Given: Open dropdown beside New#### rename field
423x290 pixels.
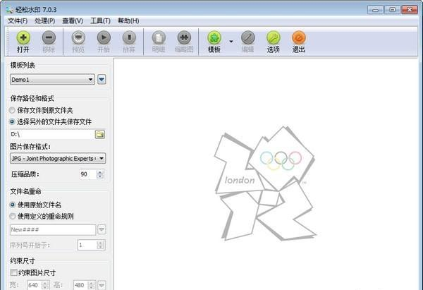Looking at the screenshot, I should pyautogui.click(x=102, y=230).
